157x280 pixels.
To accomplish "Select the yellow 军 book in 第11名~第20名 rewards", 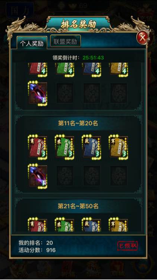I will pos(119,147).
